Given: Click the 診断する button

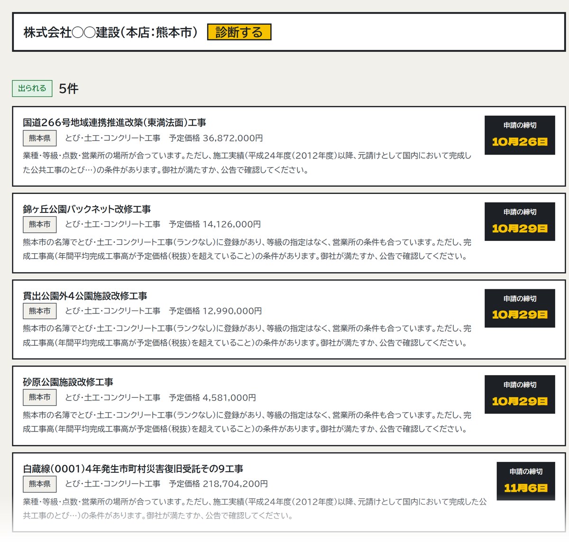Looking at the screenshot, I should pyautogui.click(x=239, y=32).
